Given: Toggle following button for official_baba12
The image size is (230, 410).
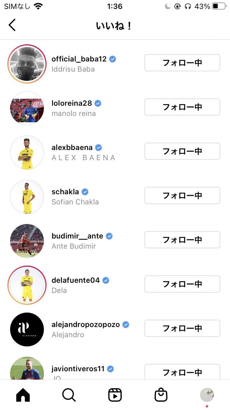Looking at the screenshot, I should (x=182, y=63).
